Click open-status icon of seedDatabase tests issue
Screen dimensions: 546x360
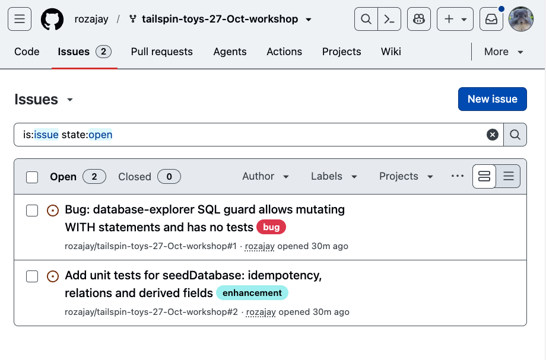click(53, 276)
